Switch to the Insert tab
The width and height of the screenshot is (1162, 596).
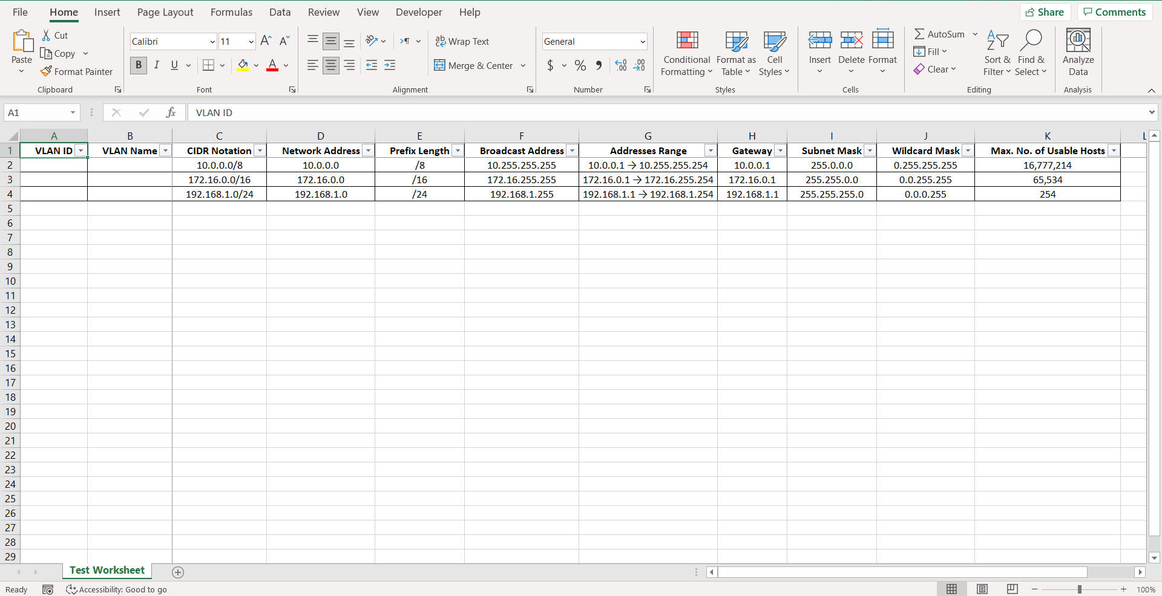click(107, 12)
